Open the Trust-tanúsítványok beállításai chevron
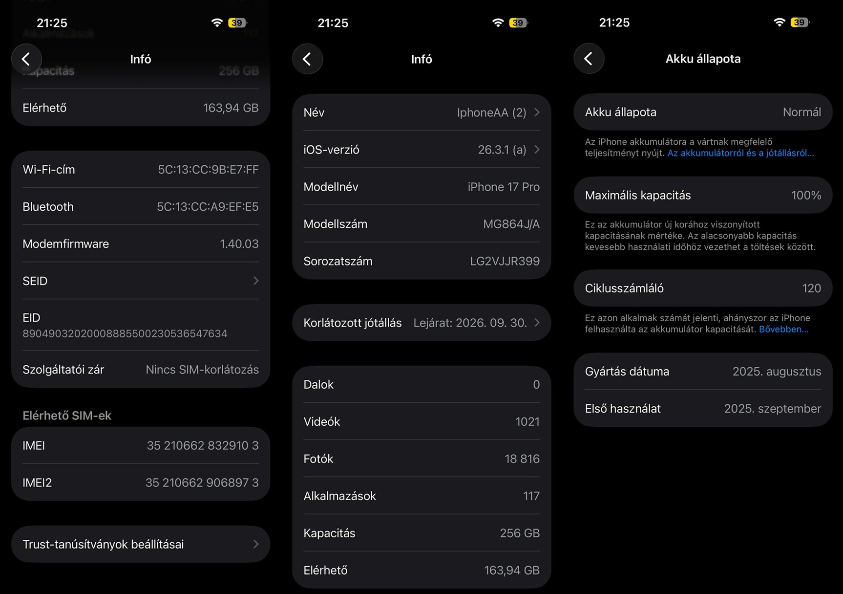Screen dimensions: 843x594 click(x=256, y=544)
